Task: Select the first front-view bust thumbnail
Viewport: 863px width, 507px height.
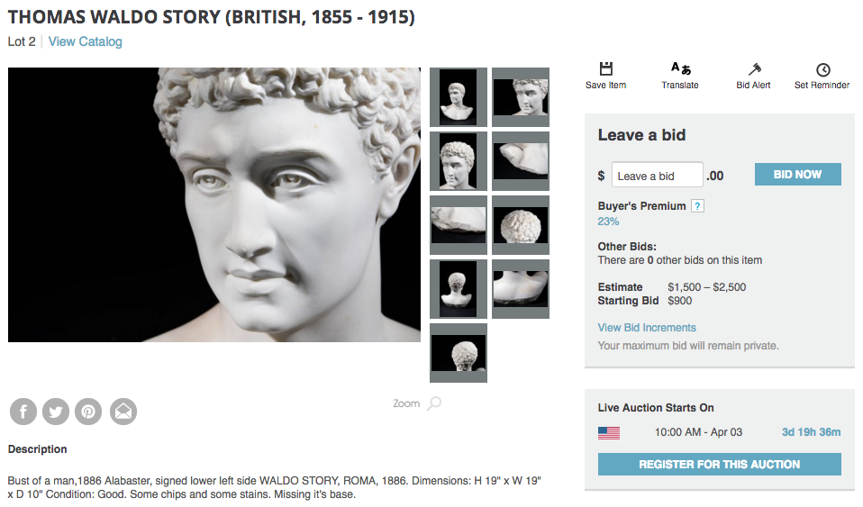Action: (x=459, y=97)
